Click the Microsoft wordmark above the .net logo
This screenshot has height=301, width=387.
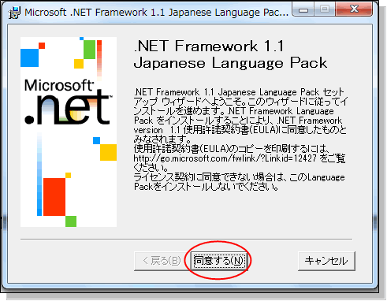[58, 86]
